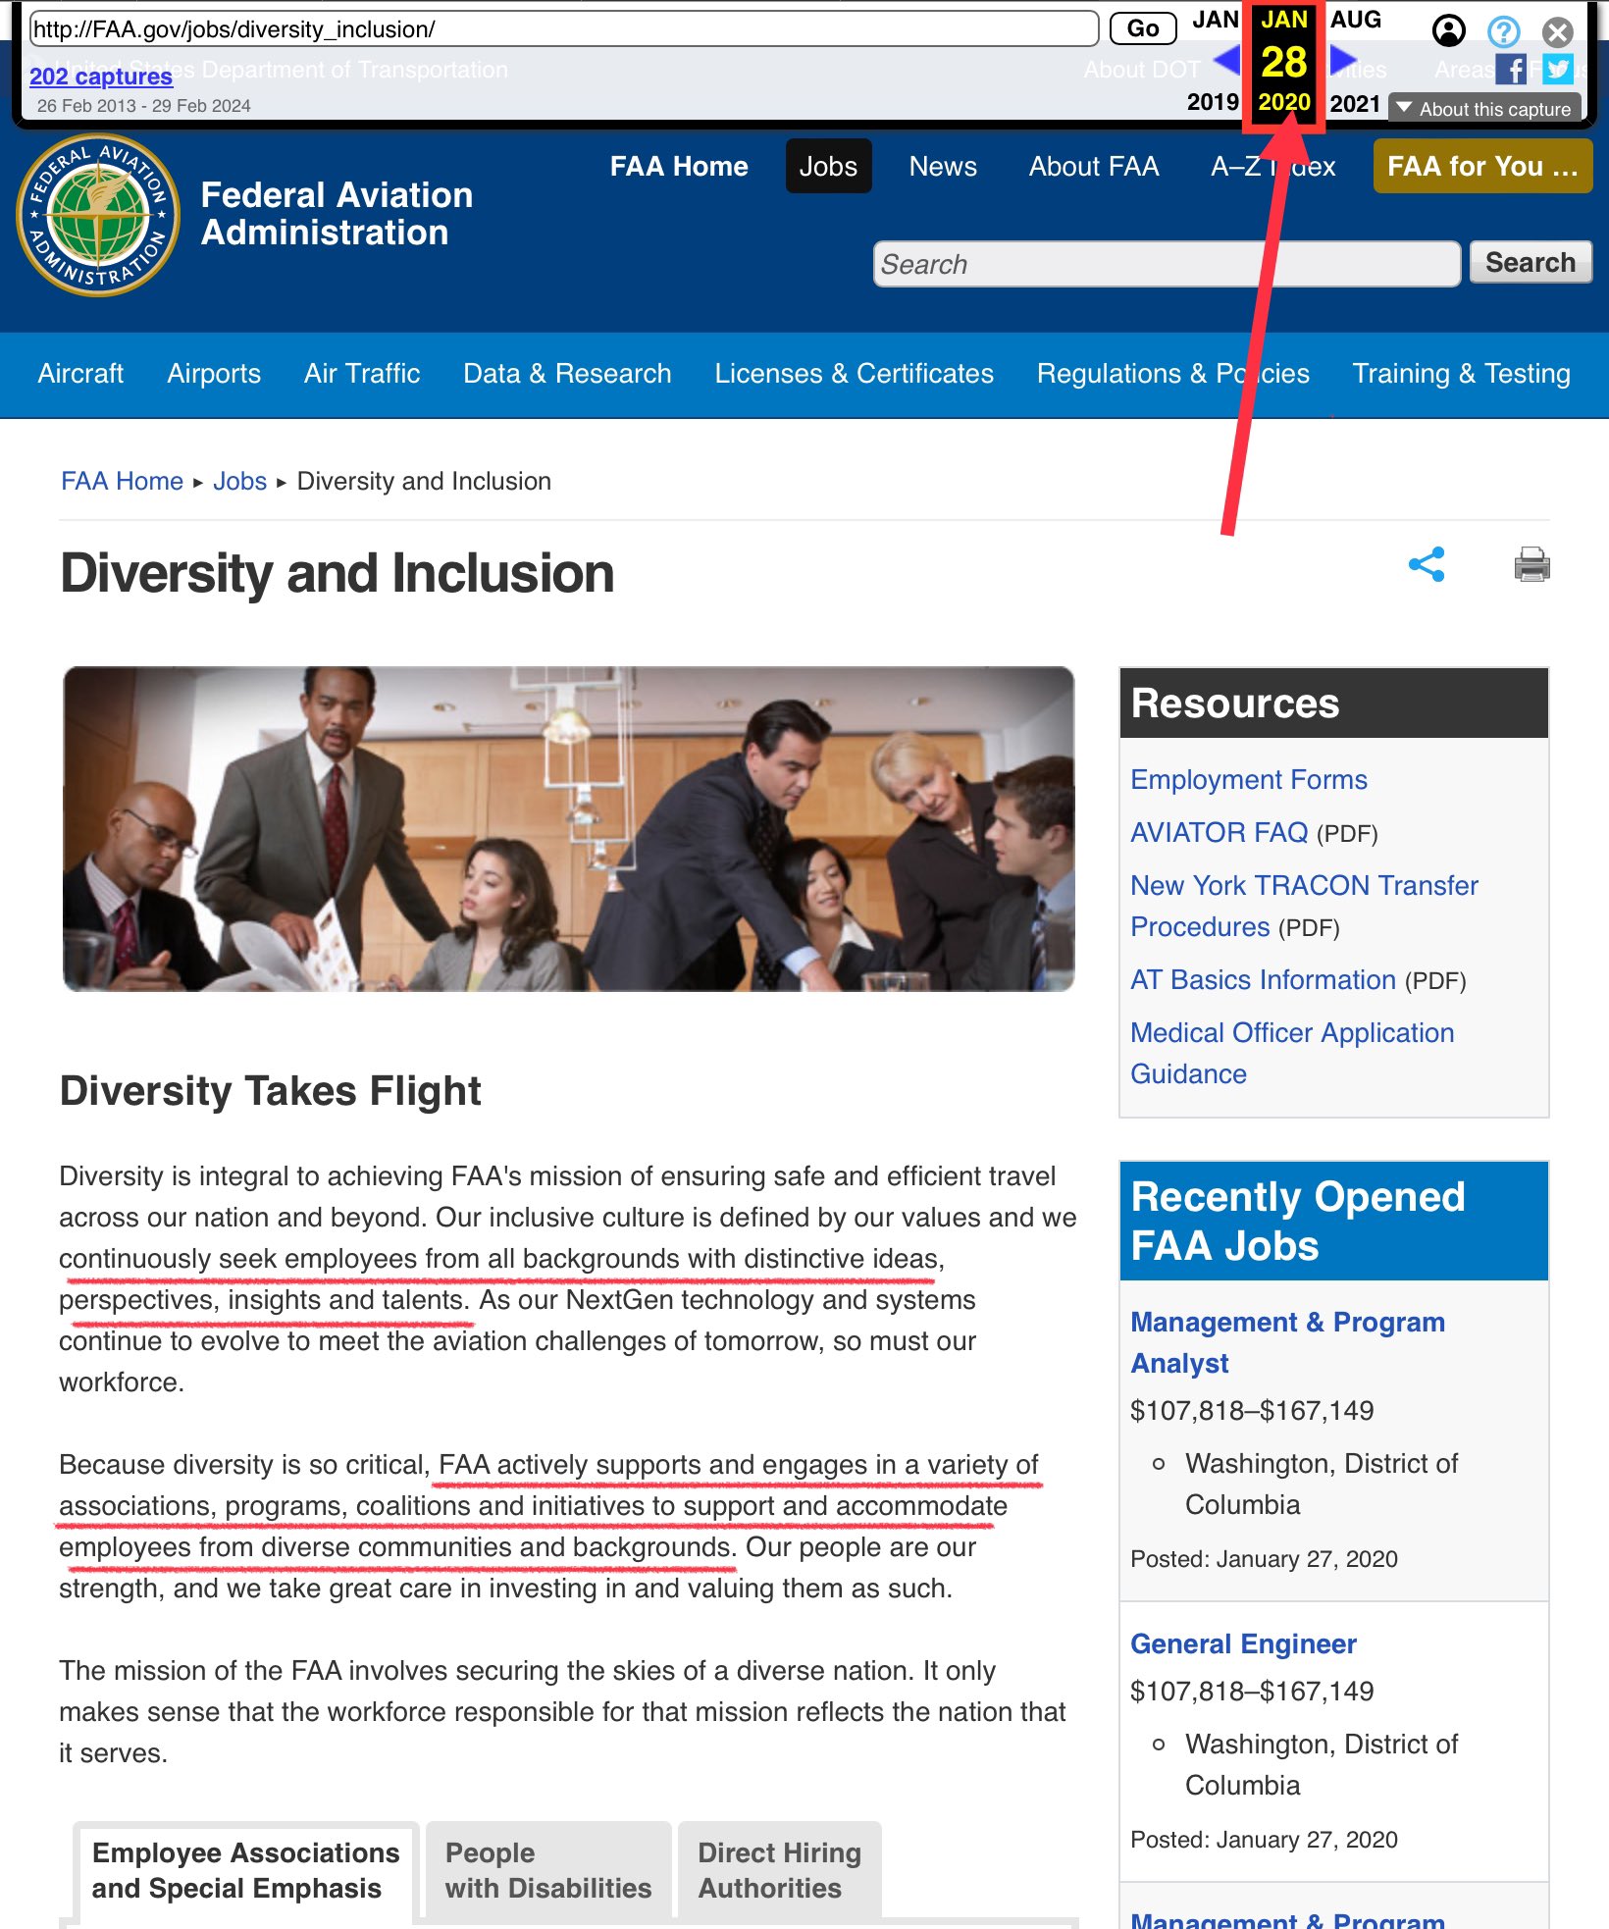
Task: Open Medical Officer Application Guidance link
Action: point(1292,1053)
